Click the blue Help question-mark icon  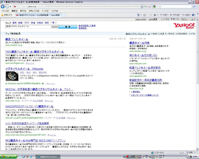193,15
